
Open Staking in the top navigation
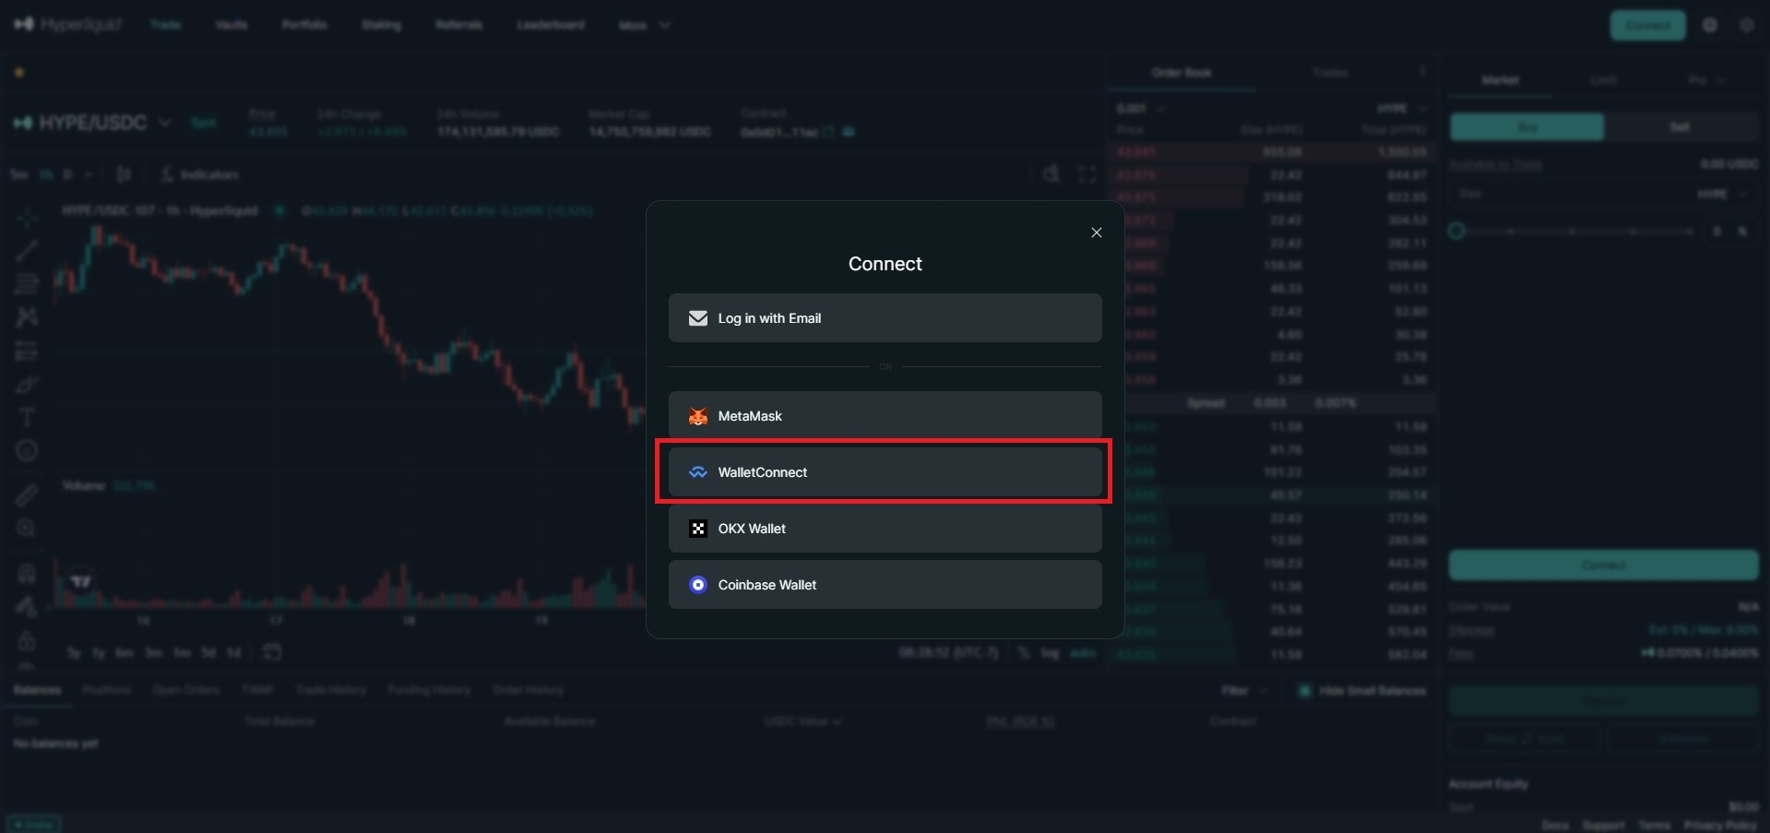point(381,25)
